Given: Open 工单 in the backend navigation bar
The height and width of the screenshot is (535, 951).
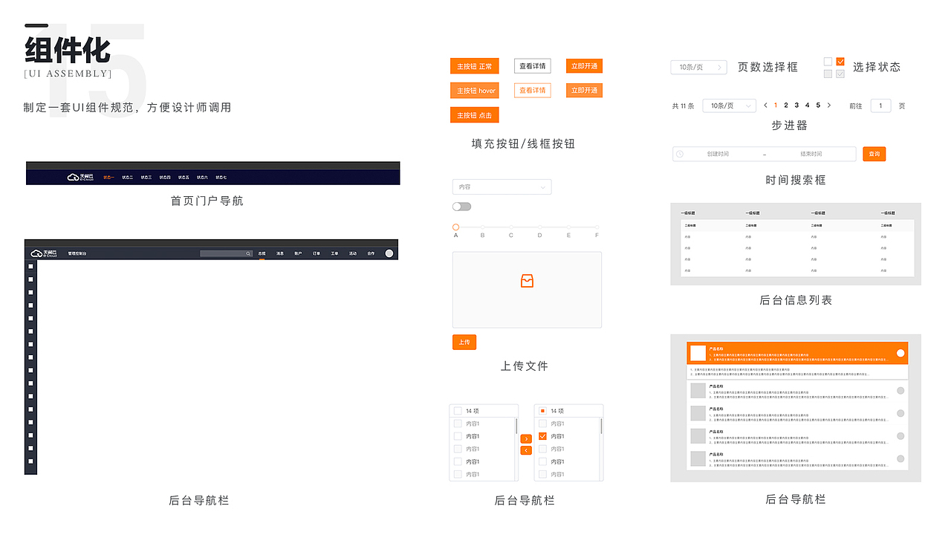Looking at the screenshot, I should 334,253.
